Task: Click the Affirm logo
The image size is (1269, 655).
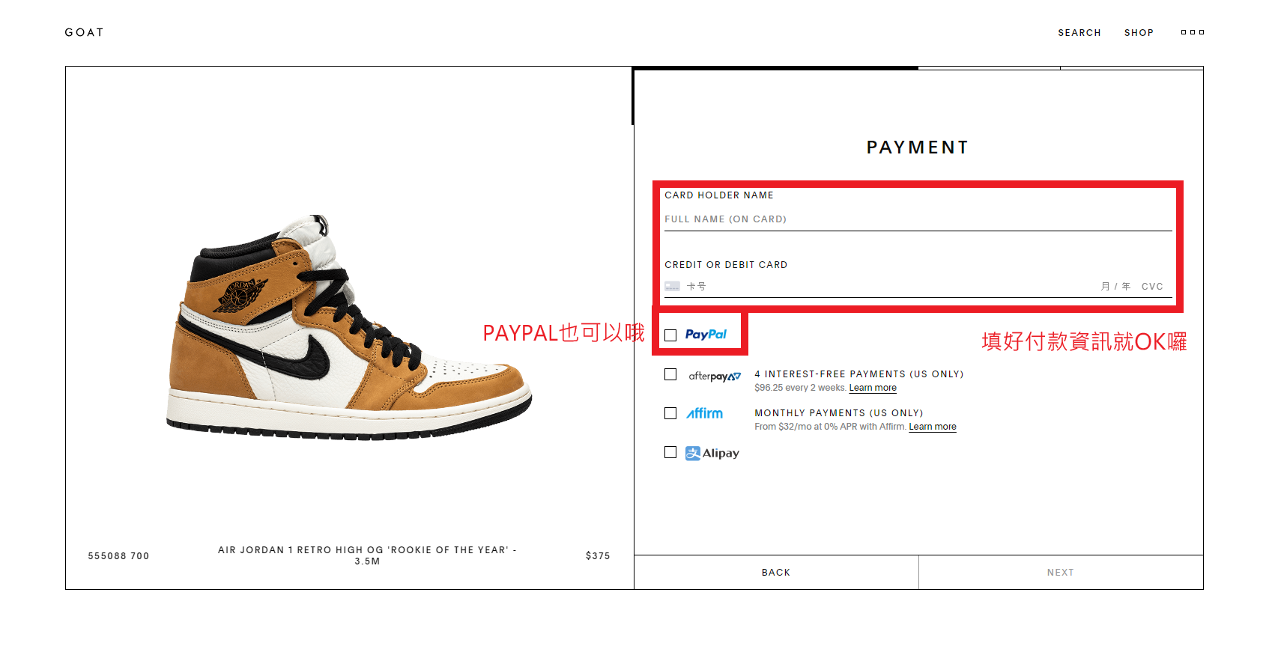Action: click(x=705, y=413)
